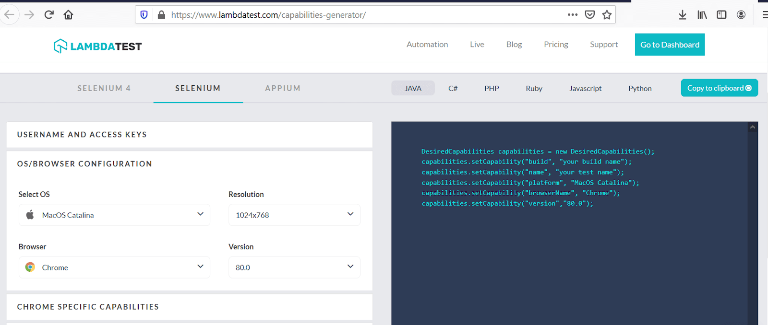768x325 pixels.
Task: Bookmark this page with the star icon
Action: click(607, 15)
